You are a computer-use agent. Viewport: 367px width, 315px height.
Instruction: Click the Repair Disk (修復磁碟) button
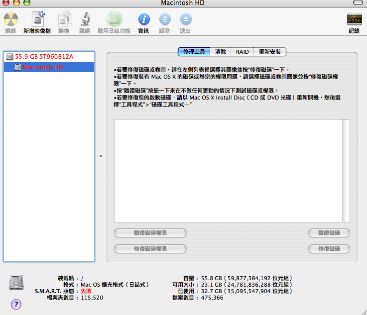click(x=329, y=249)
